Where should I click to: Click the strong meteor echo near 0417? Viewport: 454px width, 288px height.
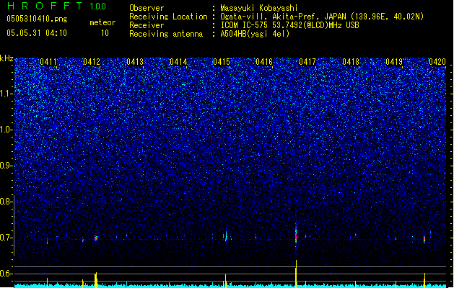(x=296, y=235)
